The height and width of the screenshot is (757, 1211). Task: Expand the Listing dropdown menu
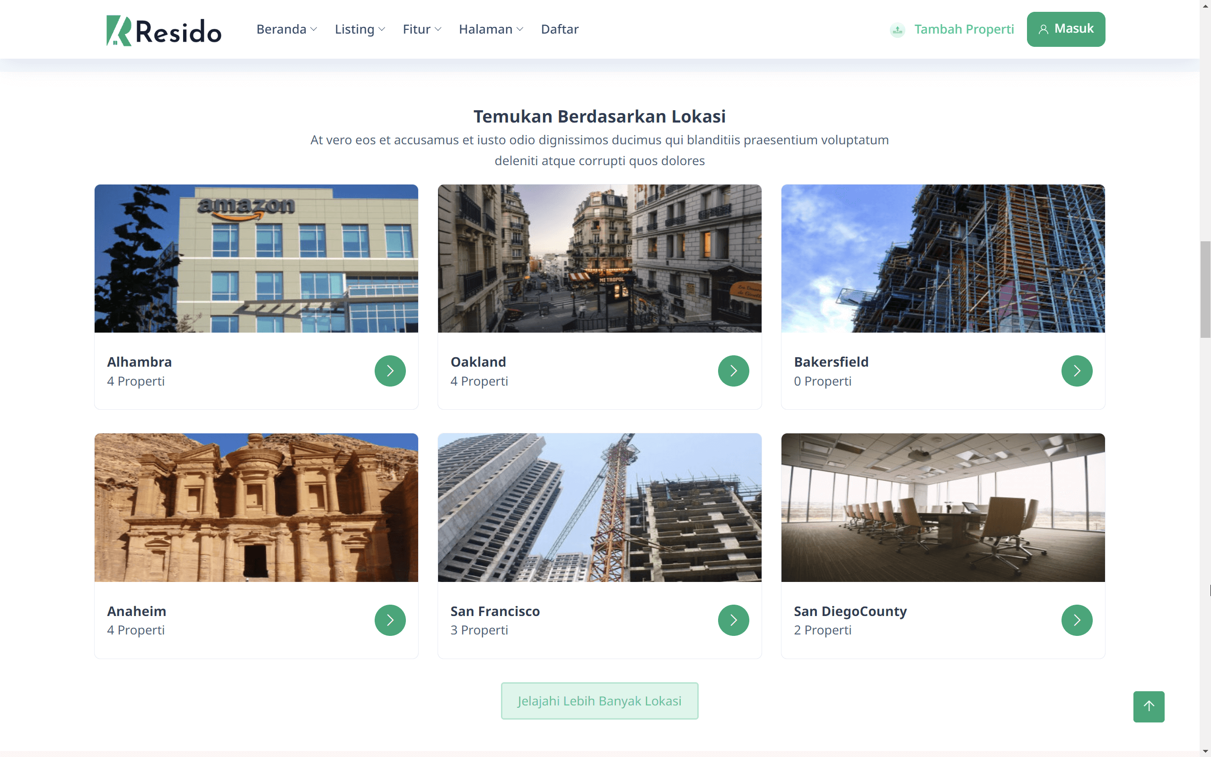tap(360, 29)
